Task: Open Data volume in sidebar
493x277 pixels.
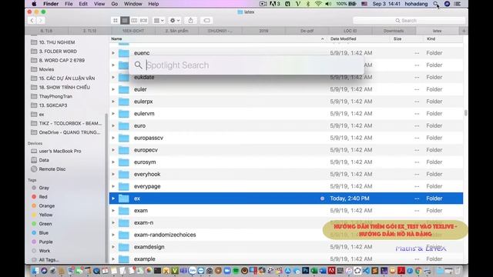Action: [x=44, y=160]
